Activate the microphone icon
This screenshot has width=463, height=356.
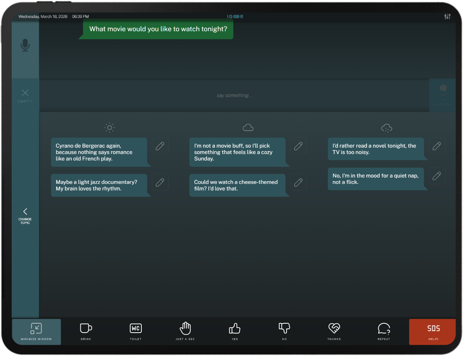click(25, 45)
